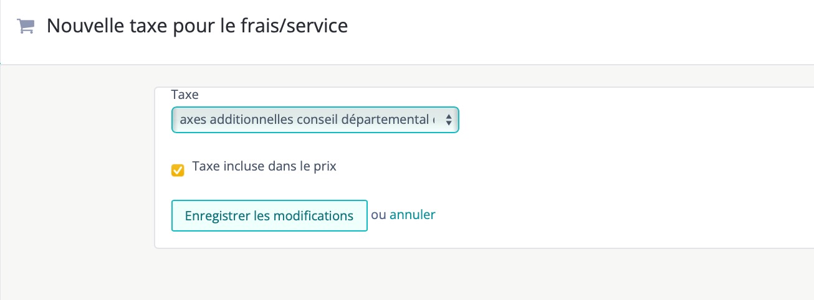The height and width of the screenshot is (300, 814).
Task: Click the up-down arrows on Taxe selector
Action: coord(448,120)
